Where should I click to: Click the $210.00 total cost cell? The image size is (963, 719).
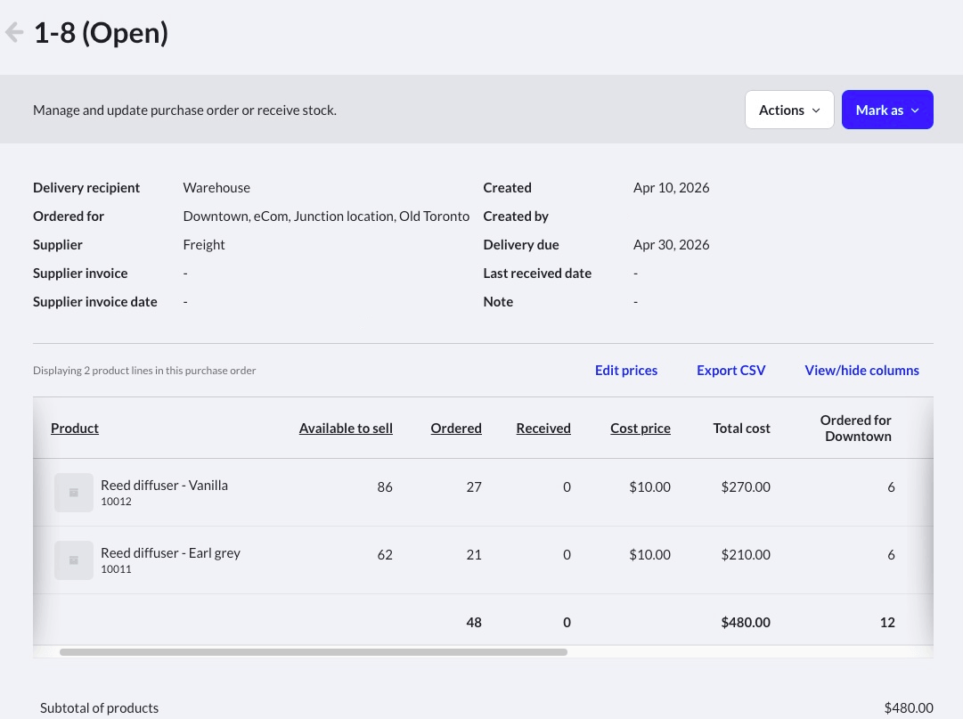pyautogui.click(x=745, y=554)
